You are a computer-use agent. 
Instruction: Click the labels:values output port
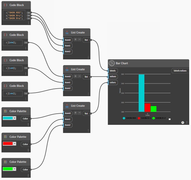click(180, 71)
